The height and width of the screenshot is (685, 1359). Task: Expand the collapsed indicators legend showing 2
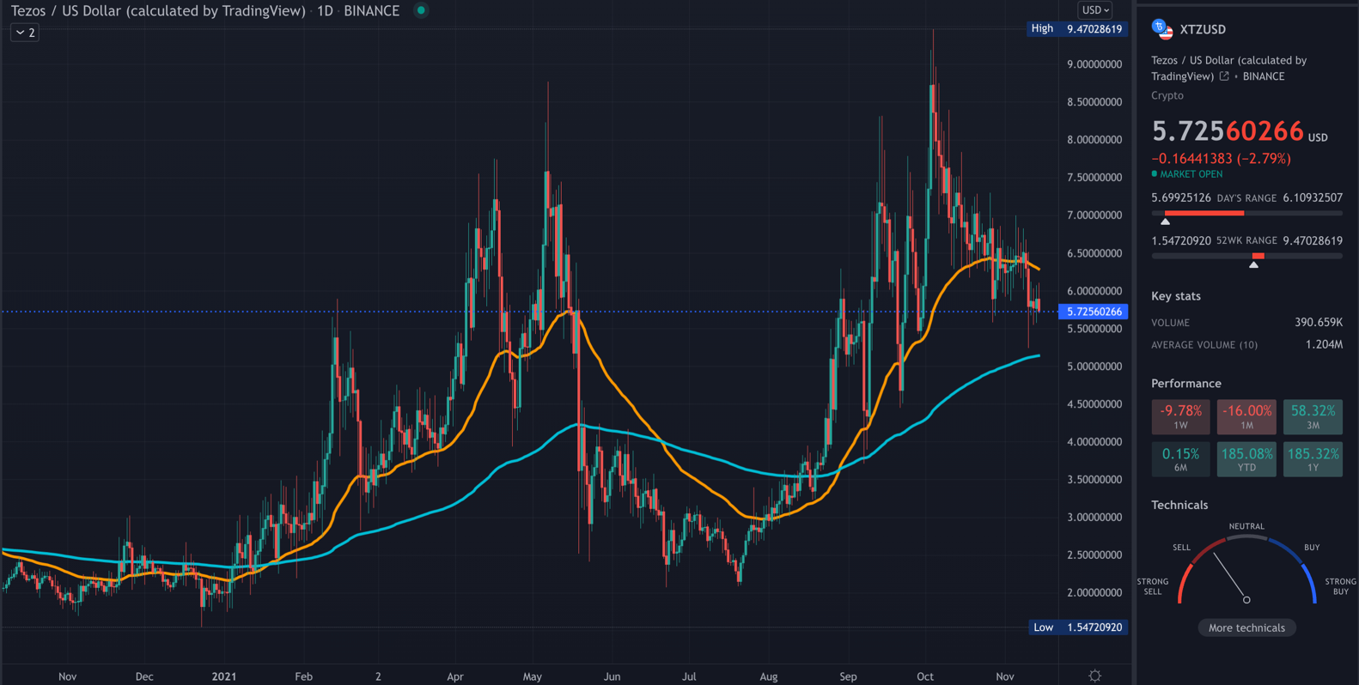25,33
